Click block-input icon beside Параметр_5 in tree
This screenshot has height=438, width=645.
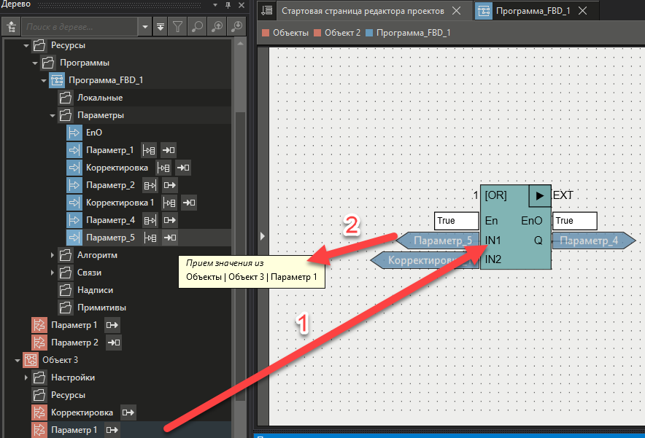point(150,238)
